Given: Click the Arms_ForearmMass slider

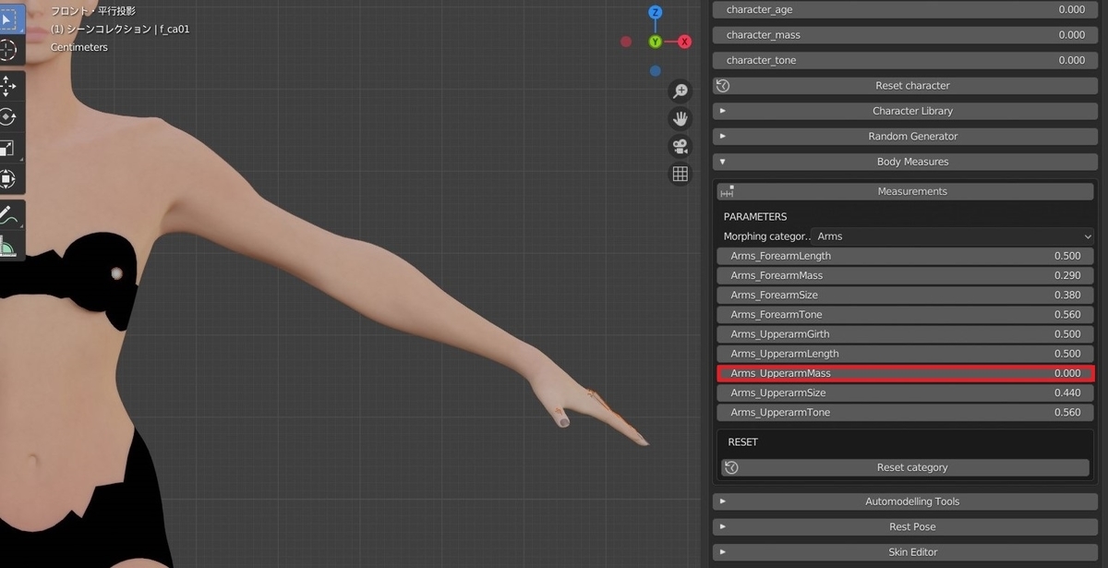Looking at the screenshot, I should pos(905,275).
